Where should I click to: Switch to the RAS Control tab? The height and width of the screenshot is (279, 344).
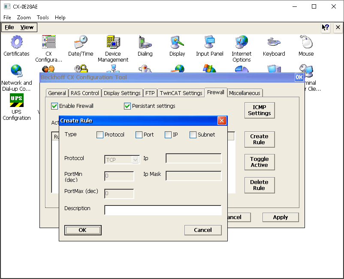pyautogui.click(x=85, y=93)
